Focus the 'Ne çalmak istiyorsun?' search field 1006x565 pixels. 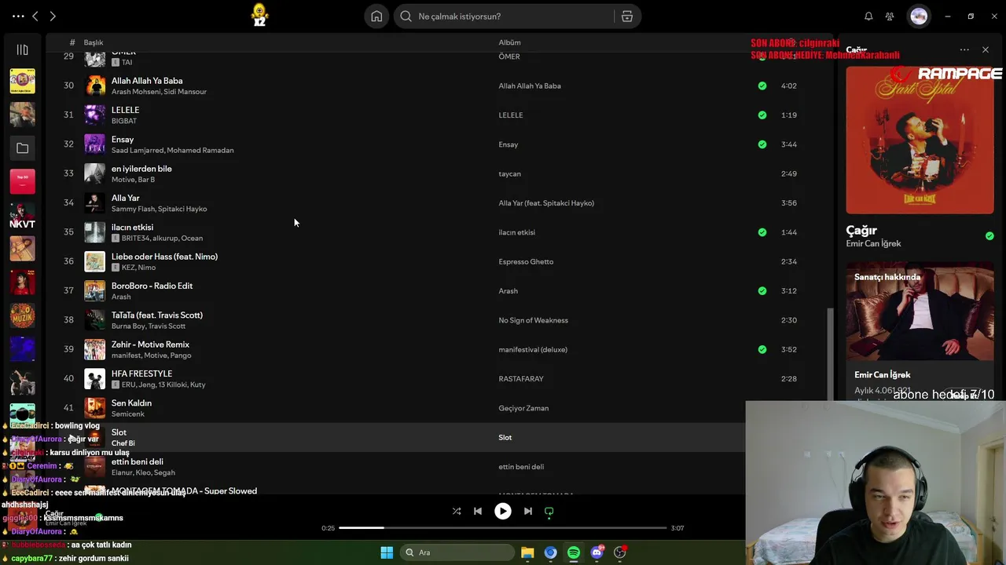click(x=517, y=16)
